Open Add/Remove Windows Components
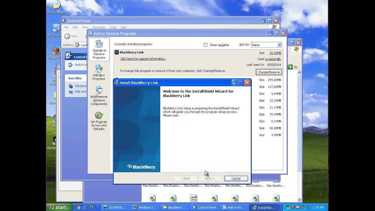The width and height of the screenshot is (375, 211). point(99,96)
